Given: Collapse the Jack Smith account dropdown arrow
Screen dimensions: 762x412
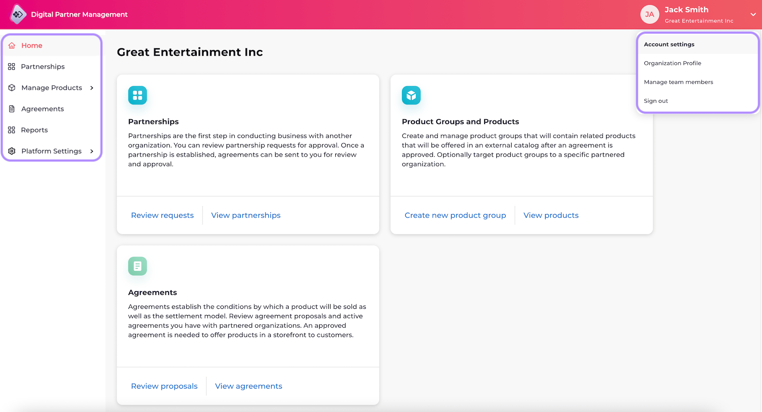Looking at the screenshot, I should 753,14.
